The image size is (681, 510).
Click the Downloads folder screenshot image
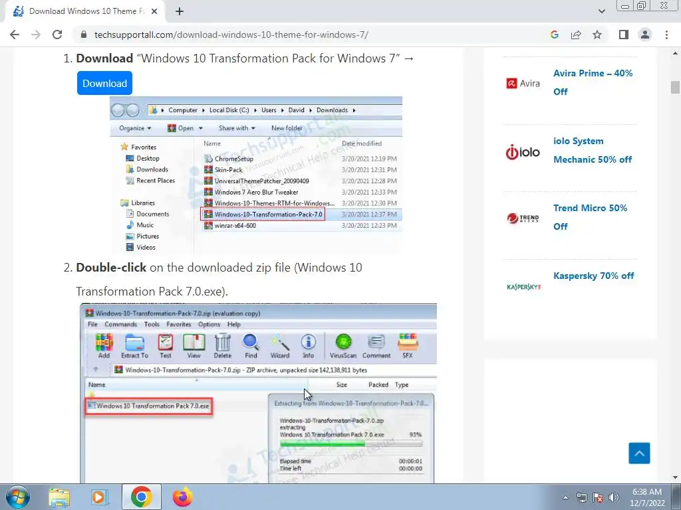click(x=256, y=175)
